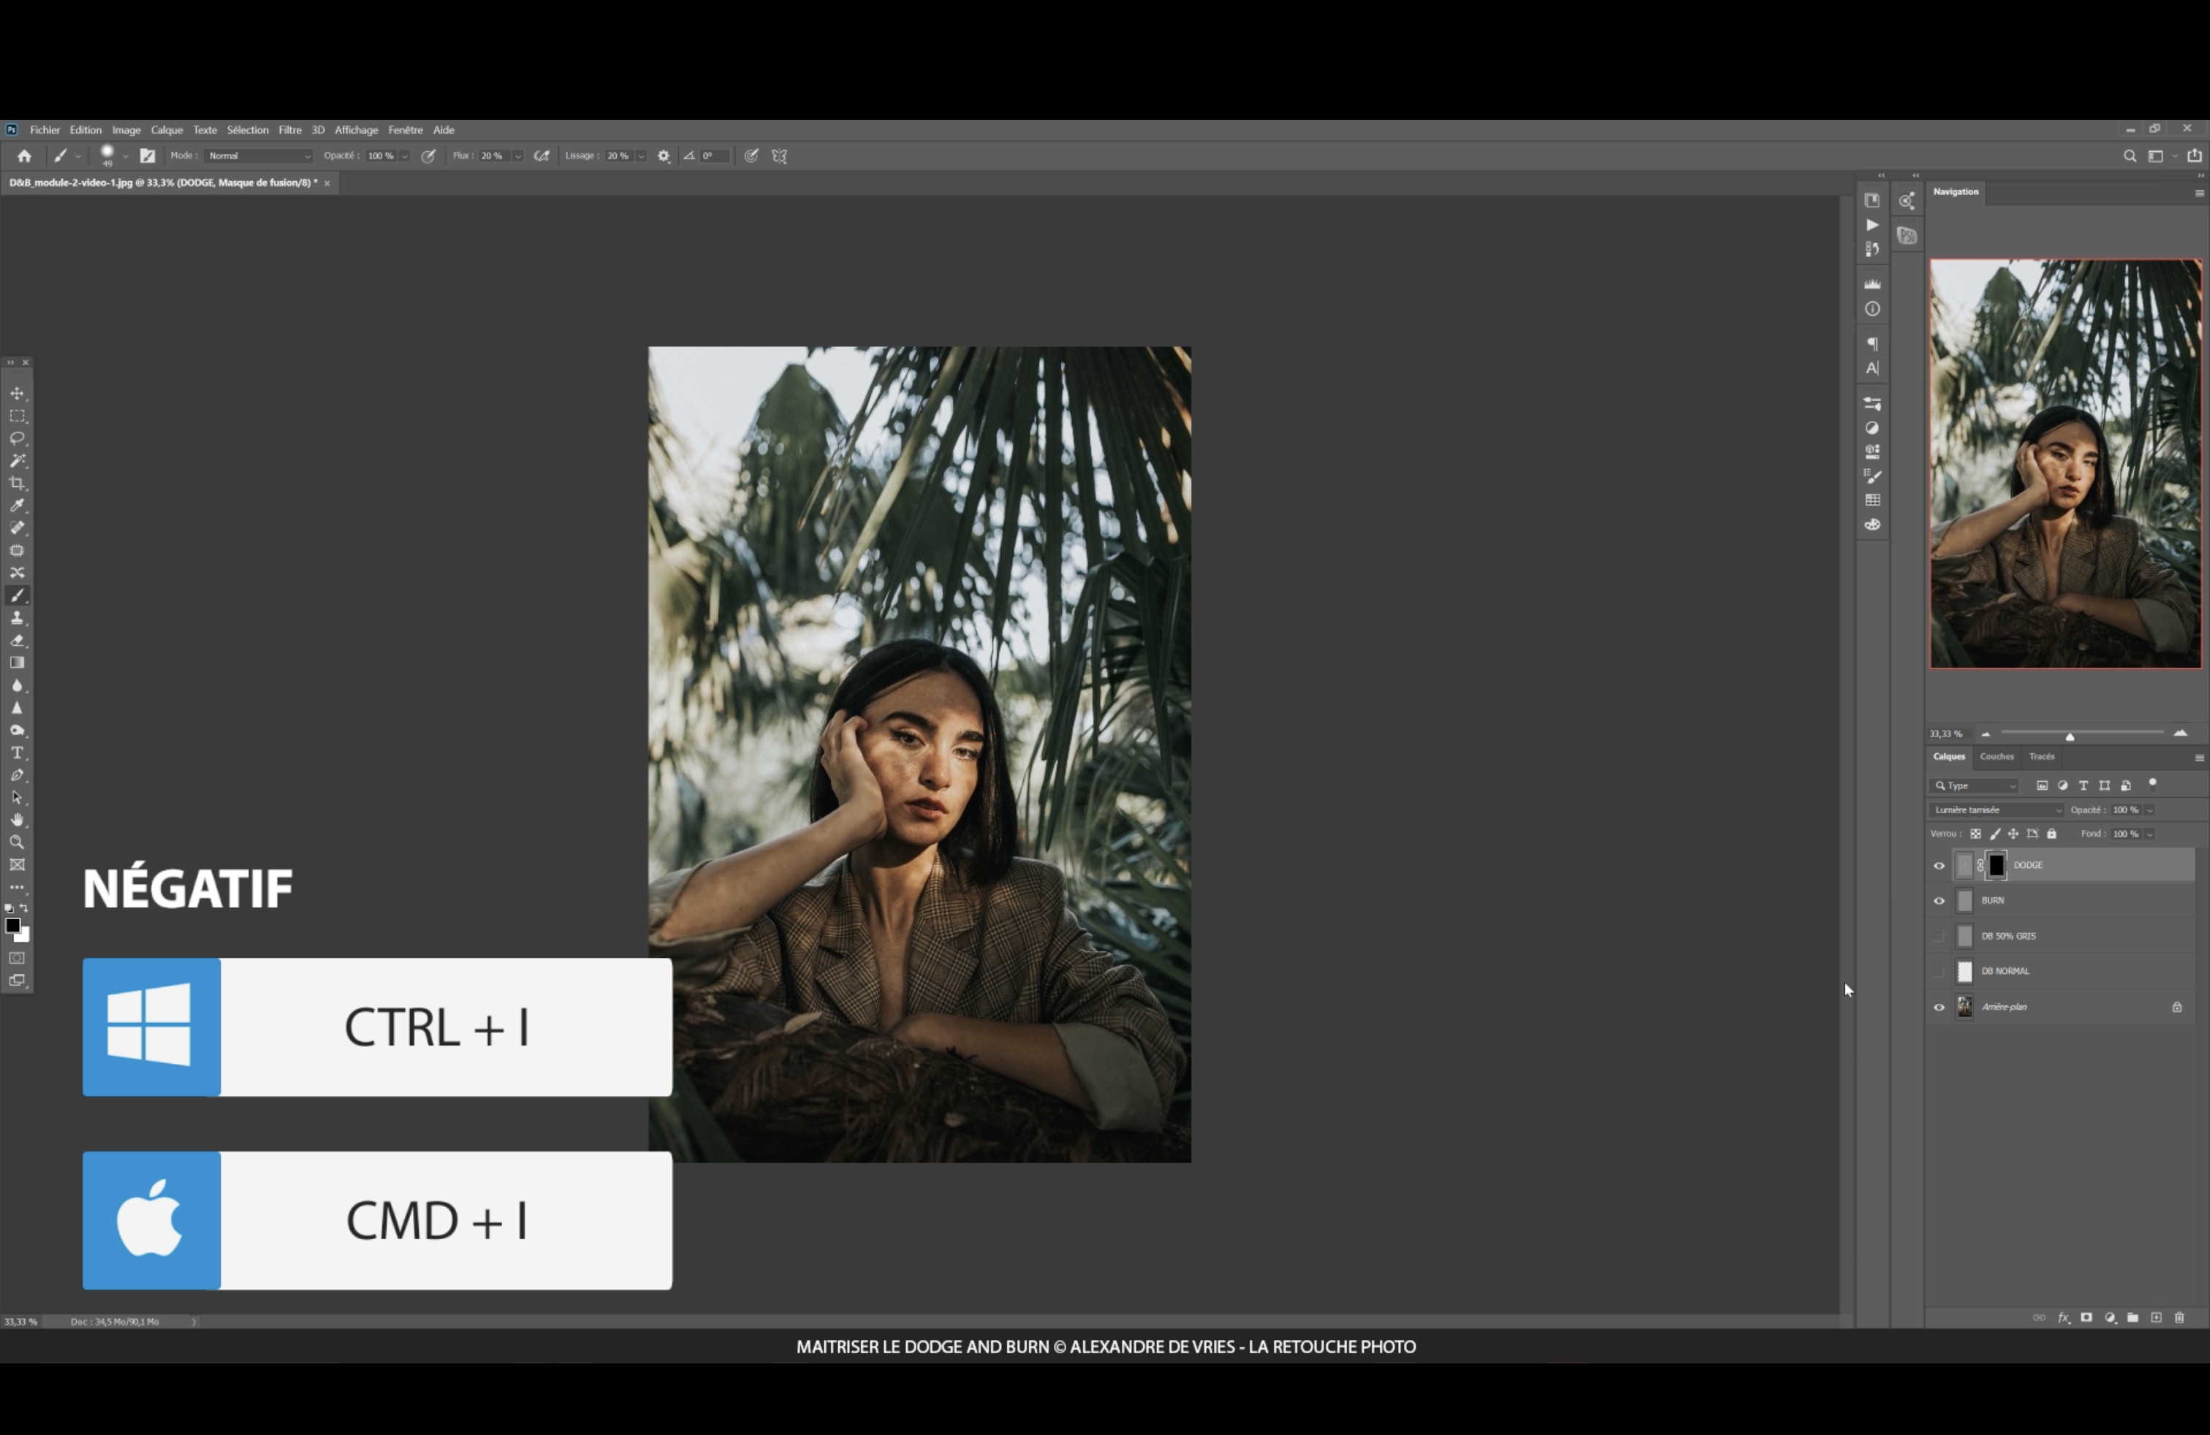Click the foreground color swatch
Viewport: 2210px width, 1435px height.
13,926
